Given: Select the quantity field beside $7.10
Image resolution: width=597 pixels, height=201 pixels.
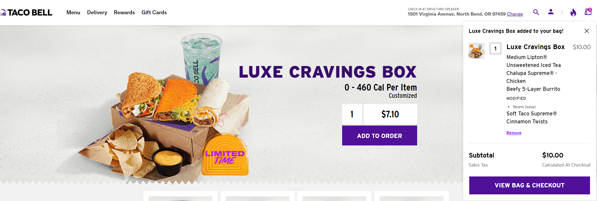Looking at the screenshot, I should click(352, 114).
